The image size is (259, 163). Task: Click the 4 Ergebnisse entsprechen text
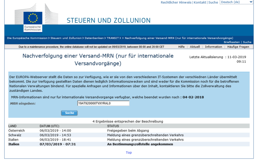(128, 121)
